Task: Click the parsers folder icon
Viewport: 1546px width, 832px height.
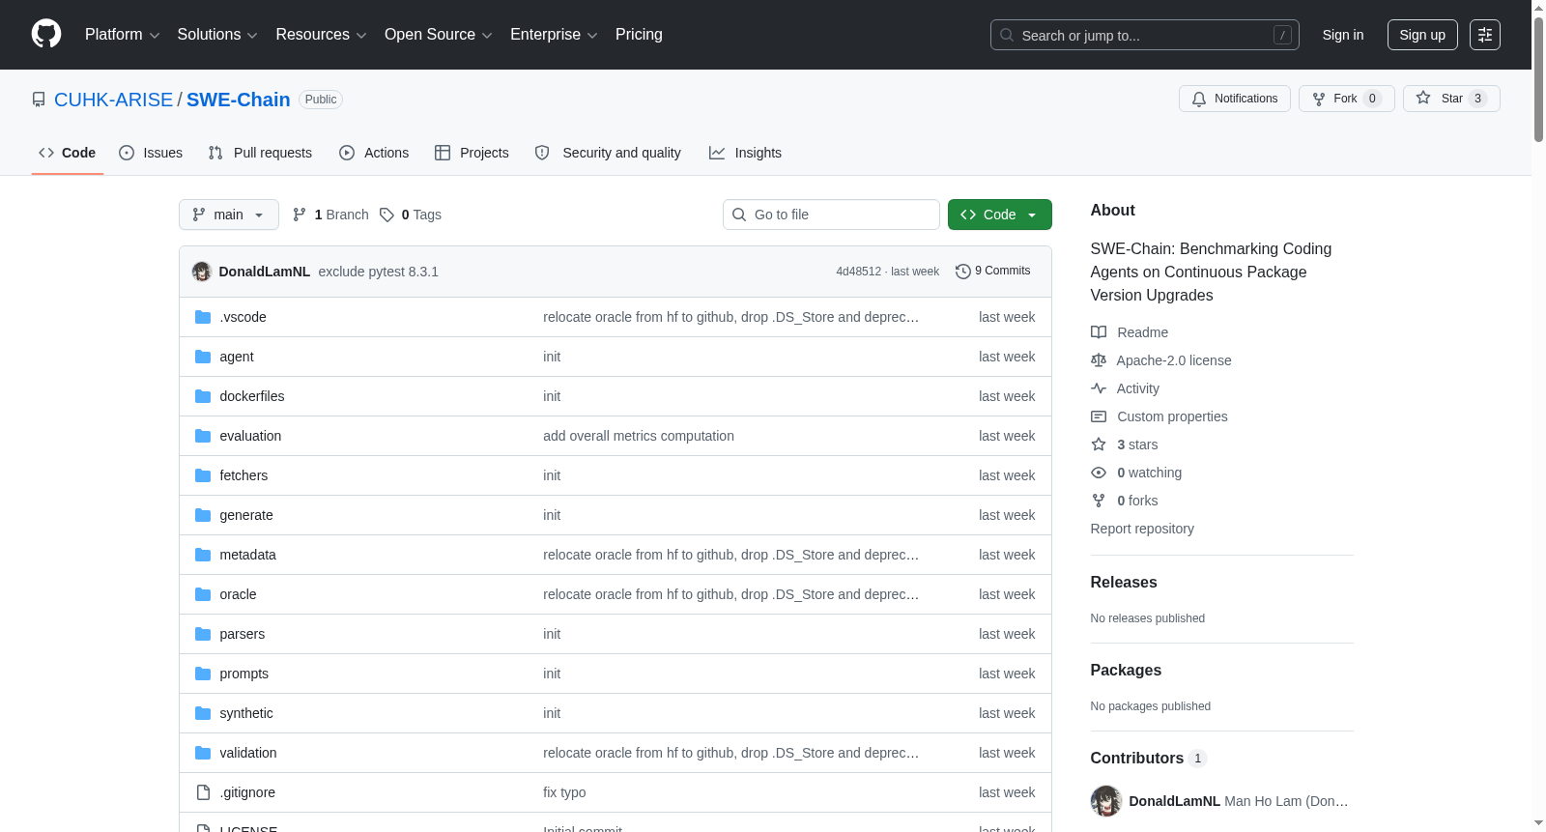Action: point(203,634)
